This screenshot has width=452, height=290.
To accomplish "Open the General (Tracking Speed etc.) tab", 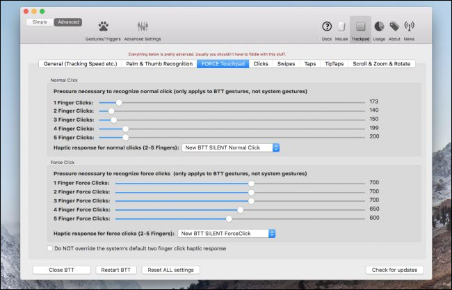I will 80,63.
